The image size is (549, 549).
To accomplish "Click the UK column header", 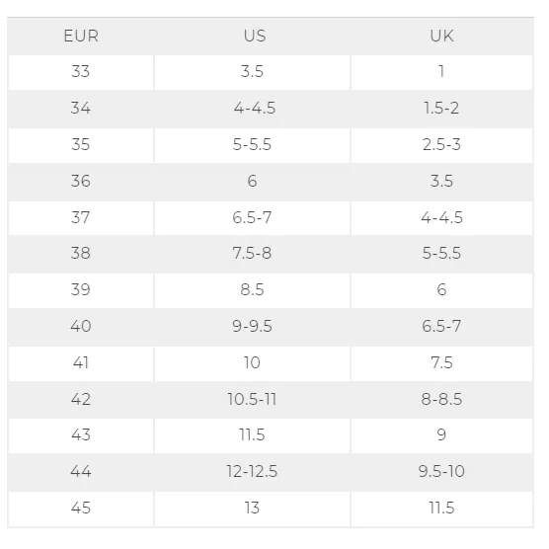I will click(x=441, y=37).
